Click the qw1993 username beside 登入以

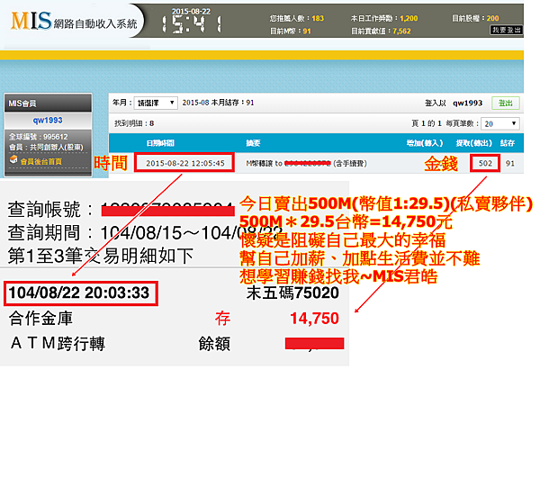[467, 103]
